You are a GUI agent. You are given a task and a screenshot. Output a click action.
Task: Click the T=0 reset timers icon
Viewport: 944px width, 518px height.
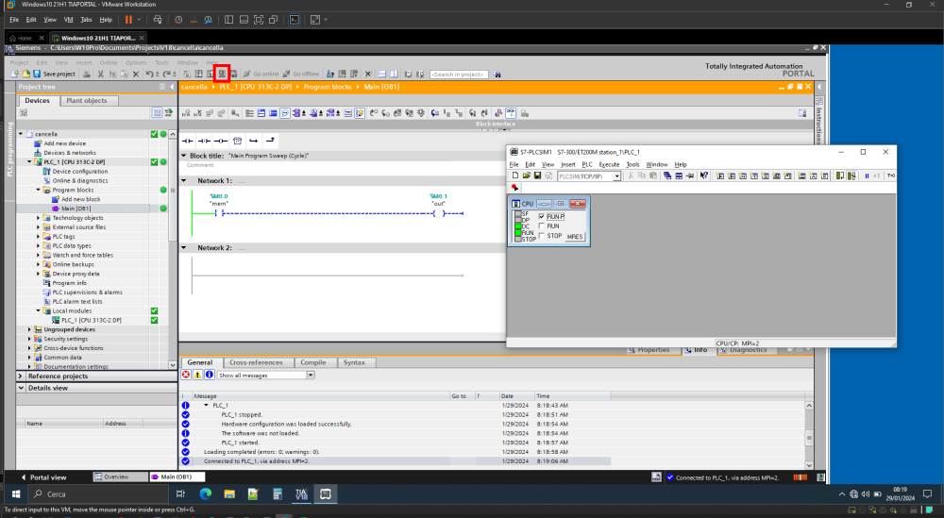click(x=890, y=175)
